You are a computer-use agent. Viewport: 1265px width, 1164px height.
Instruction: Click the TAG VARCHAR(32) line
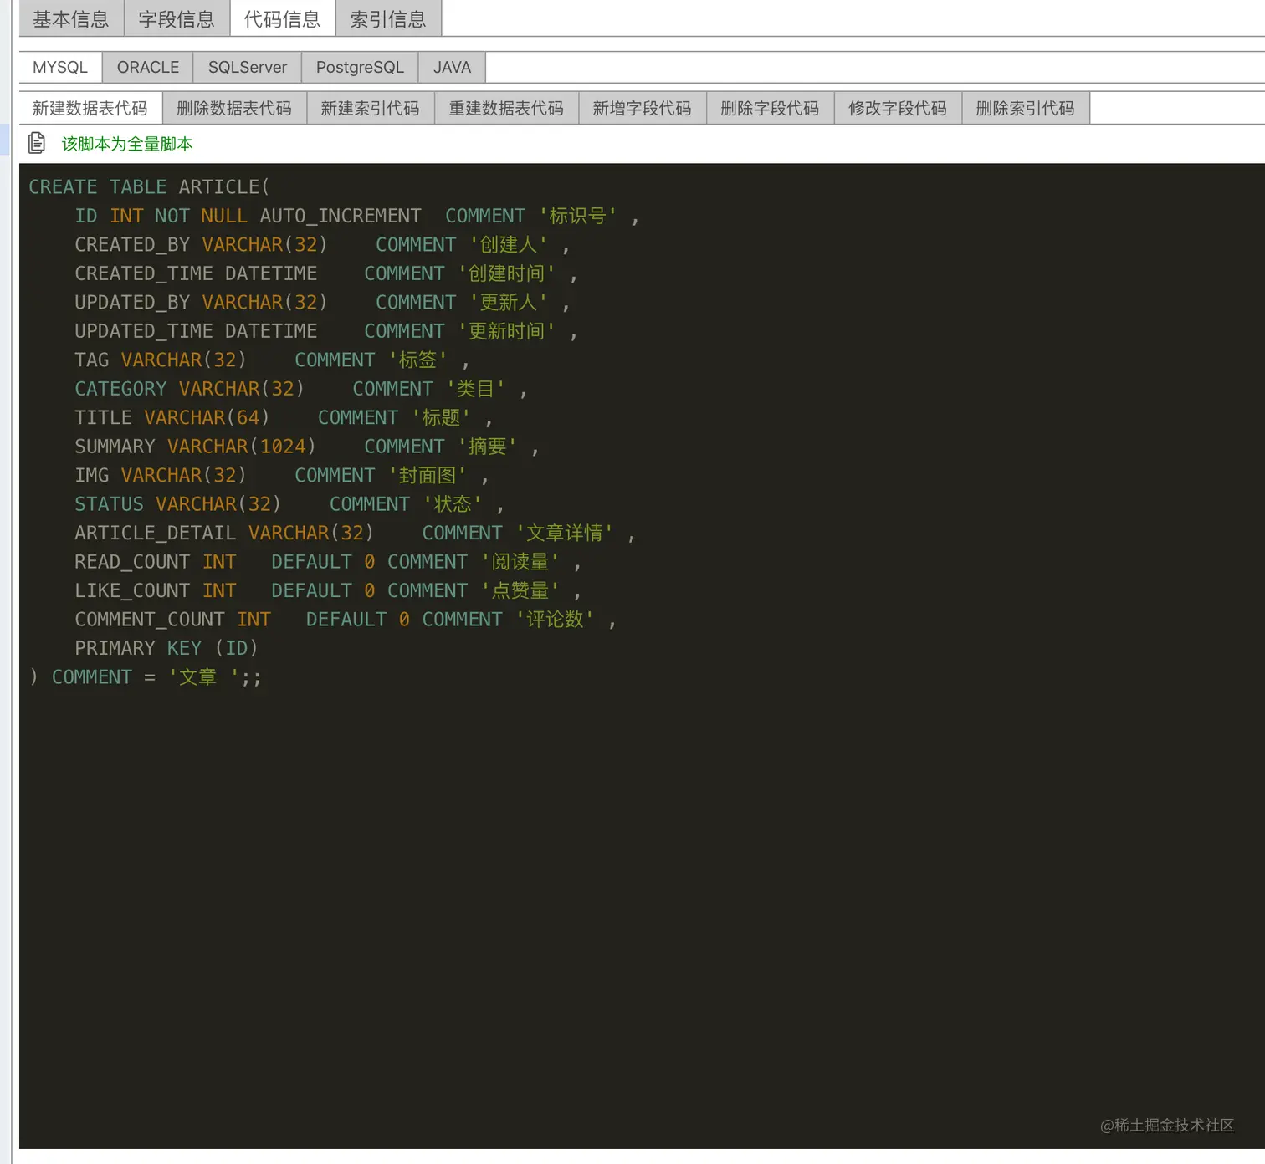(x=272, y=360)
